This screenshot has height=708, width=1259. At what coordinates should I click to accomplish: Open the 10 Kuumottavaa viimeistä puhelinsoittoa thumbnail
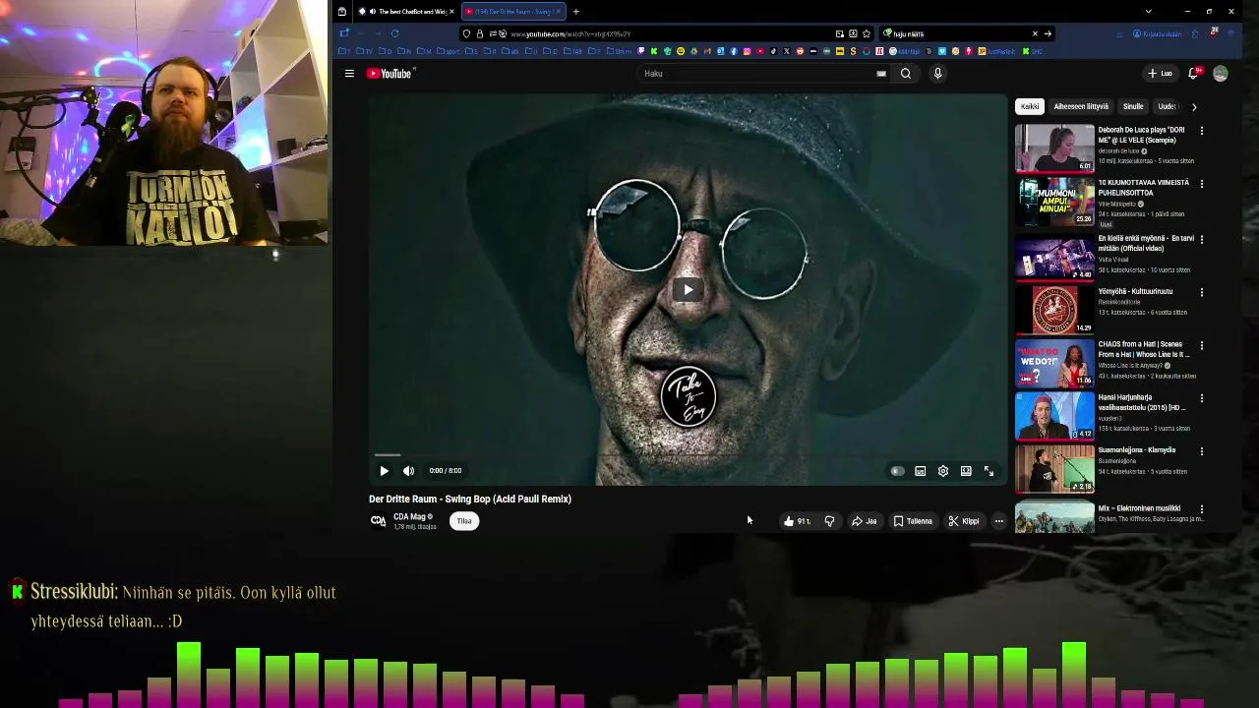(x=1054, y=201)
